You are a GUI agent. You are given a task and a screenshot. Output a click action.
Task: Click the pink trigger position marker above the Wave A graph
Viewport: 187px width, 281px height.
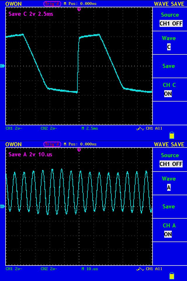point(79,150)
